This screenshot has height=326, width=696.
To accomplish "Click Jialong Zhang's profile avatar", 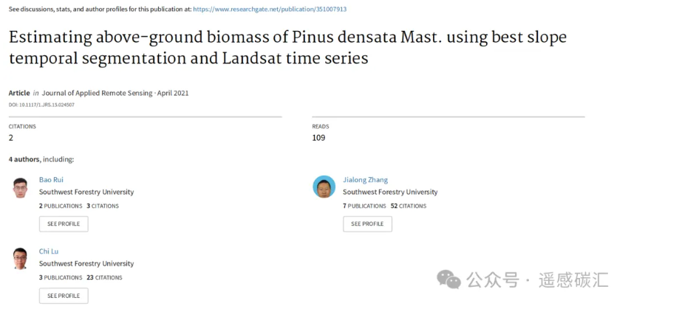I will (324, 187).
